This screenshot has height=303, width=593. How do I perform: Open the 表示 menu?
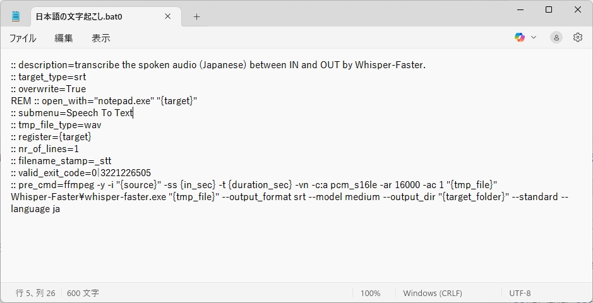click(x=101, y=38)
